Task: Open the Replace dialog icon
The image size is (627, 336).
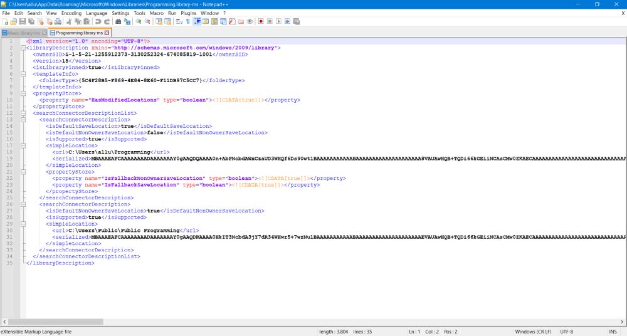Action: tap(127, 21)
